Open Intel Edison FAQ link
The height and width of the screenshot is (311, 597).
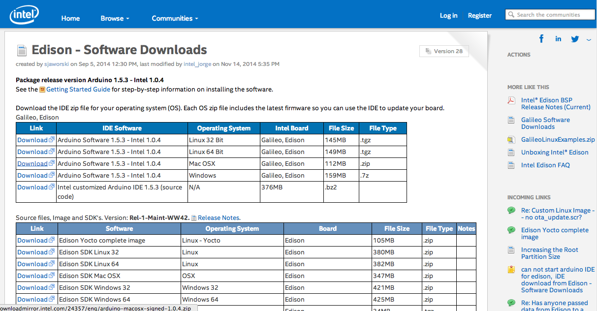click(545, 165)
